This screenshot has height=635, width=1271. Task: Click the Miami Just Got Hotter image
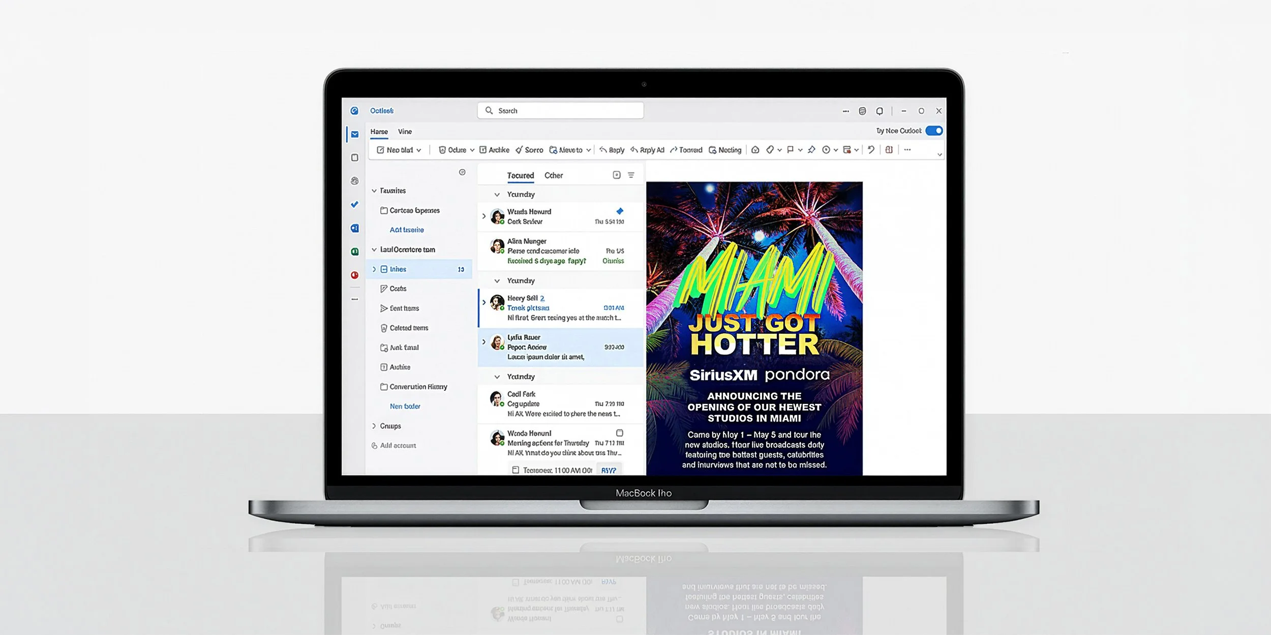point(754,329)
